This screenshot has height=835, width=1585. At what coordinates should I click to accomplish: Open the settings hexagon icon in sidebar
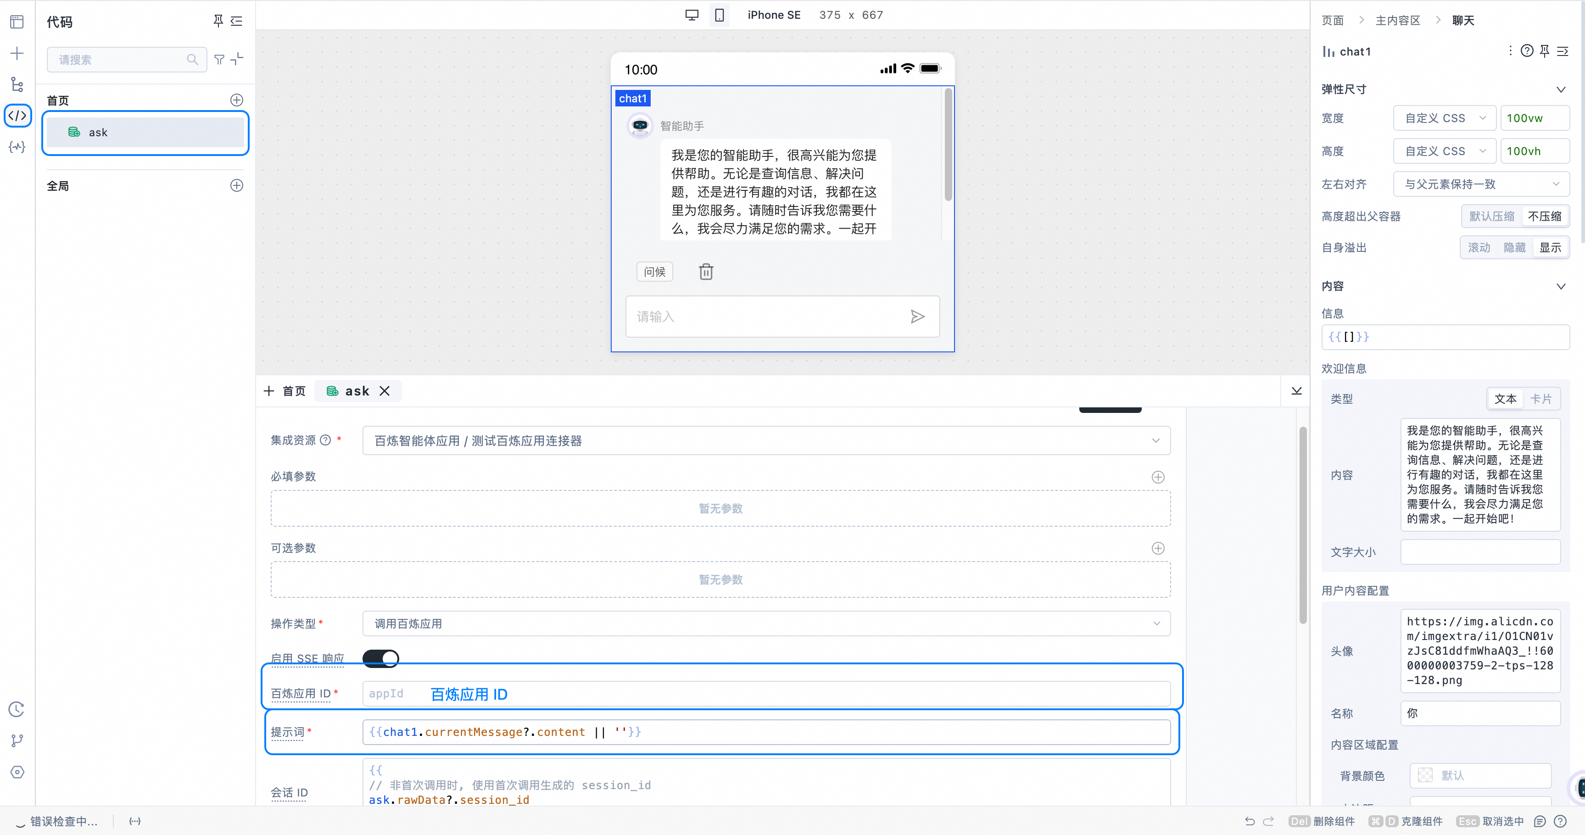(17, 772)
